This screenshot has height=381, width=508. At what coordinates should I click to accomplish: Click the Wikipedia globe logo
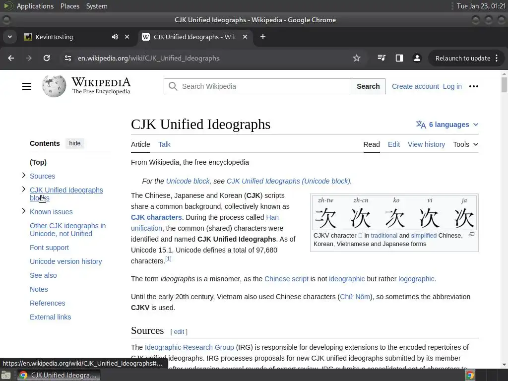coord(54,86)
